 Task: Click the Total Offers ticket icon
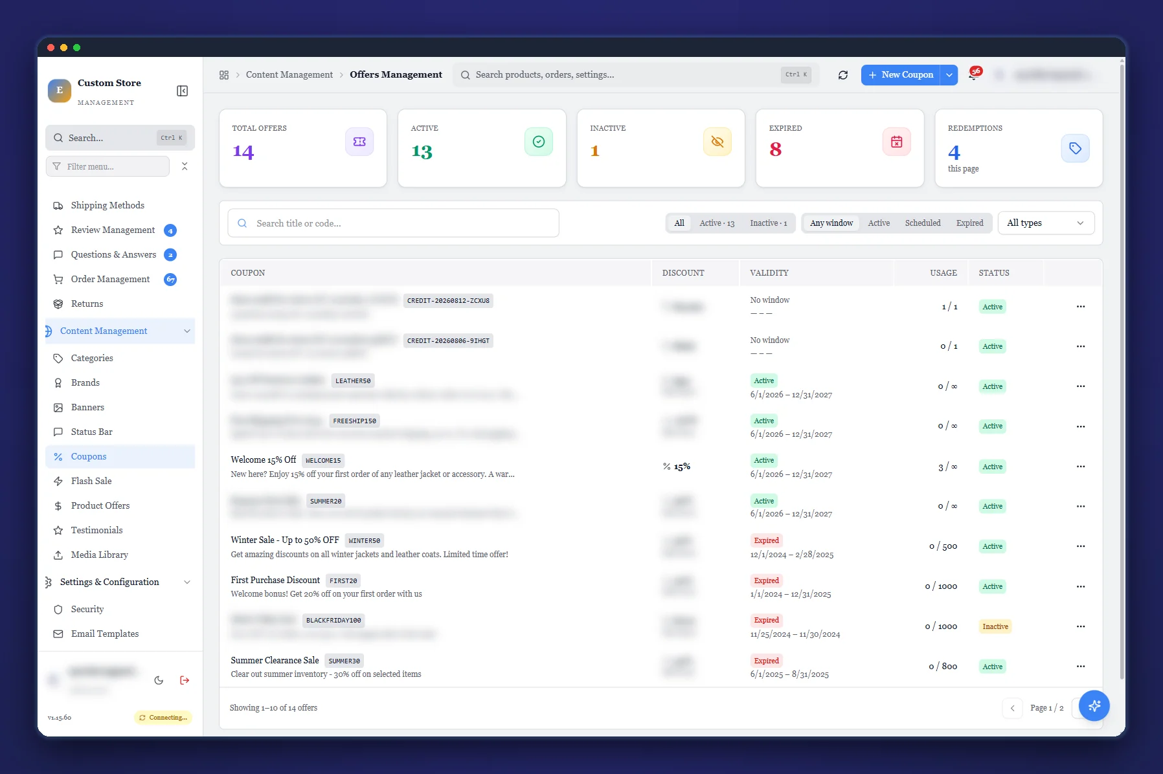tap(359, 142)
